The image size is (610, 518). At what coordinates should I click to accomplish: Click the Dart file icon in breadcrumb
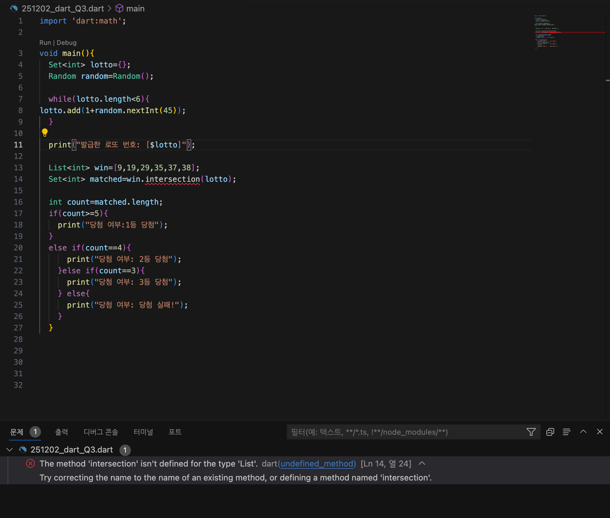[14, 9]
